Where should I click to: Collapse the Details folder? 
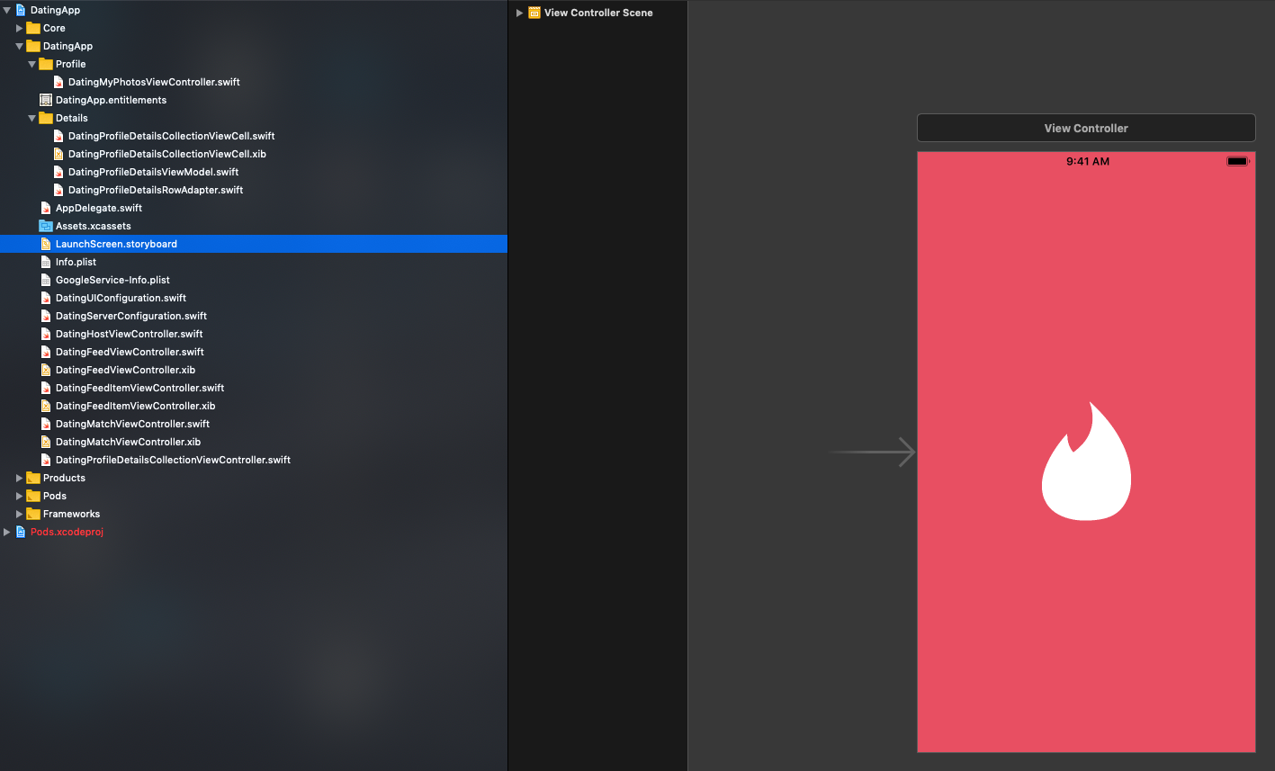(x=32, y=118)
